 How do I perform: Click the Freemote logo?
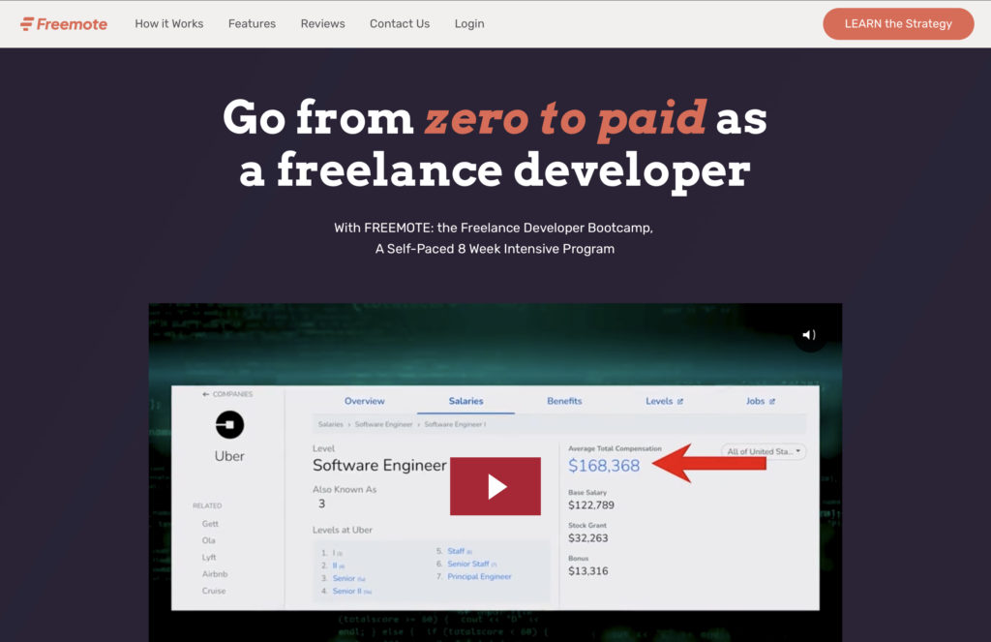pos(64,23)
